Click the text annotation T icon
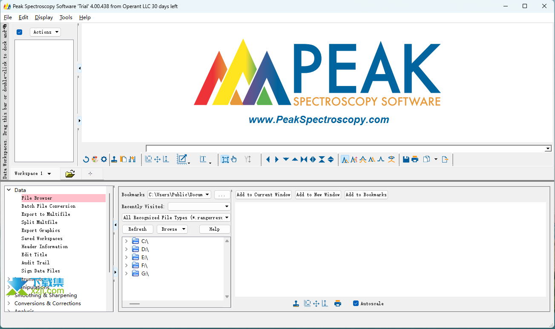 203,159
